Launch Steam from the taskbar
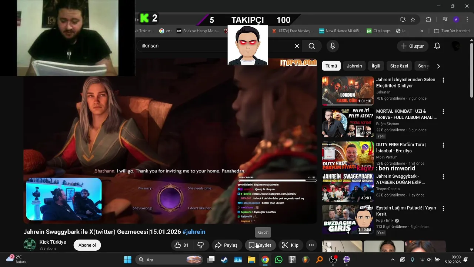Screen dimensions: 474x267 tap(224, 260)
